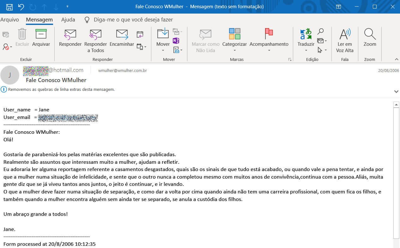Click Responder a Todos

pyautogui.click(x=95, y=41)
